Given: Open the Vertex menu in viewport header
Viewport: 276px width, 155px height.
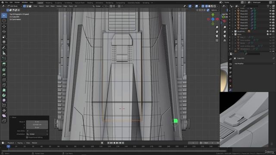Looking at the screenshot, I should (x=59, y=6).
